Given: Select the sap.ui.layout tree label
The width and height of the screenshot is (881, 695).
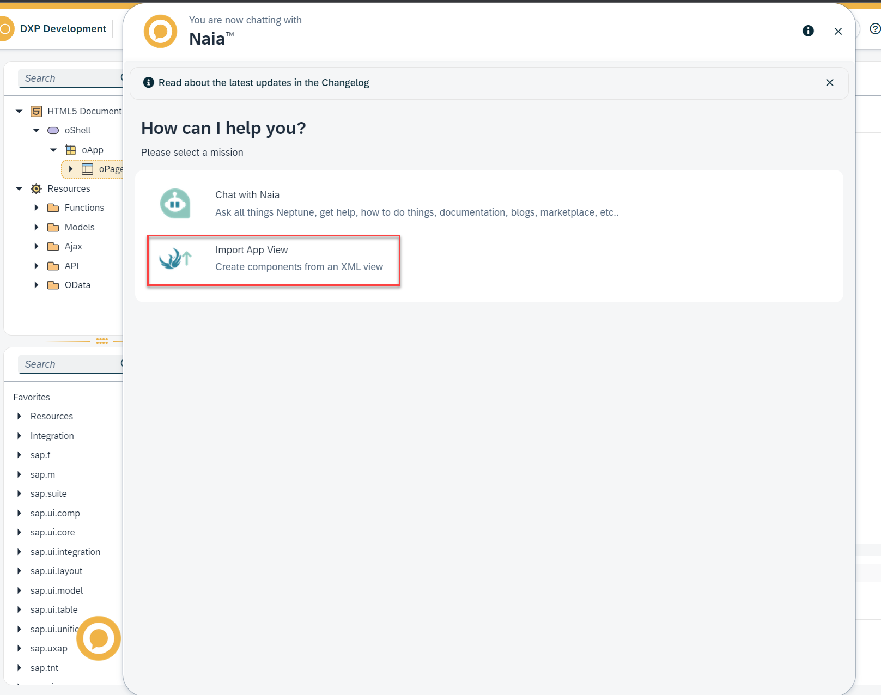Looking at the screenshot, I should point(56,571).
